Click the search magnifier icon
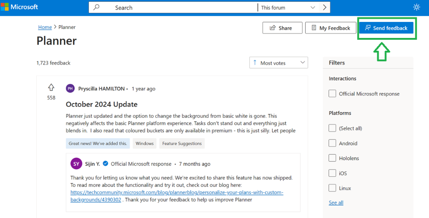Image resolution: width=429 pixels, height=218 pixels. click(x=96, y=7)
